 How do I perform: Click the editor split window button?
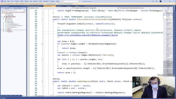(168, 8)
